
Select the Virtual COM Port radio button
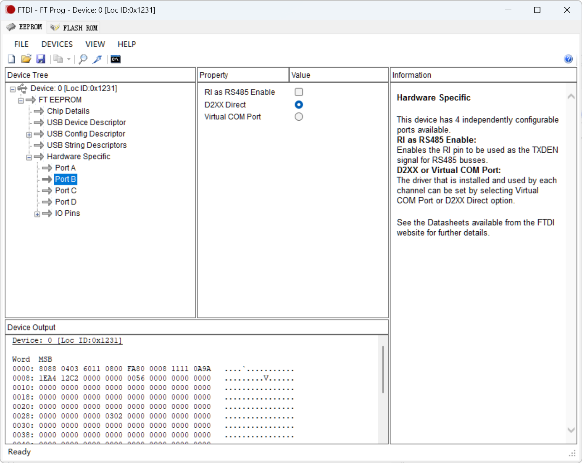point(299,117)
